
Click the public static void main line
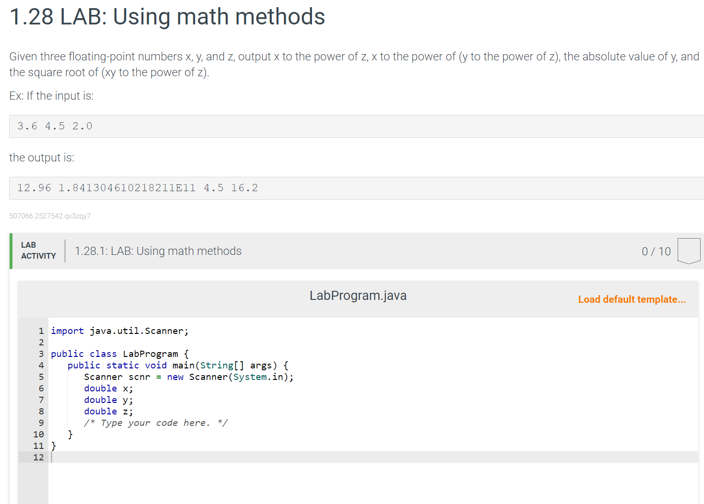[x=178, y=365]
